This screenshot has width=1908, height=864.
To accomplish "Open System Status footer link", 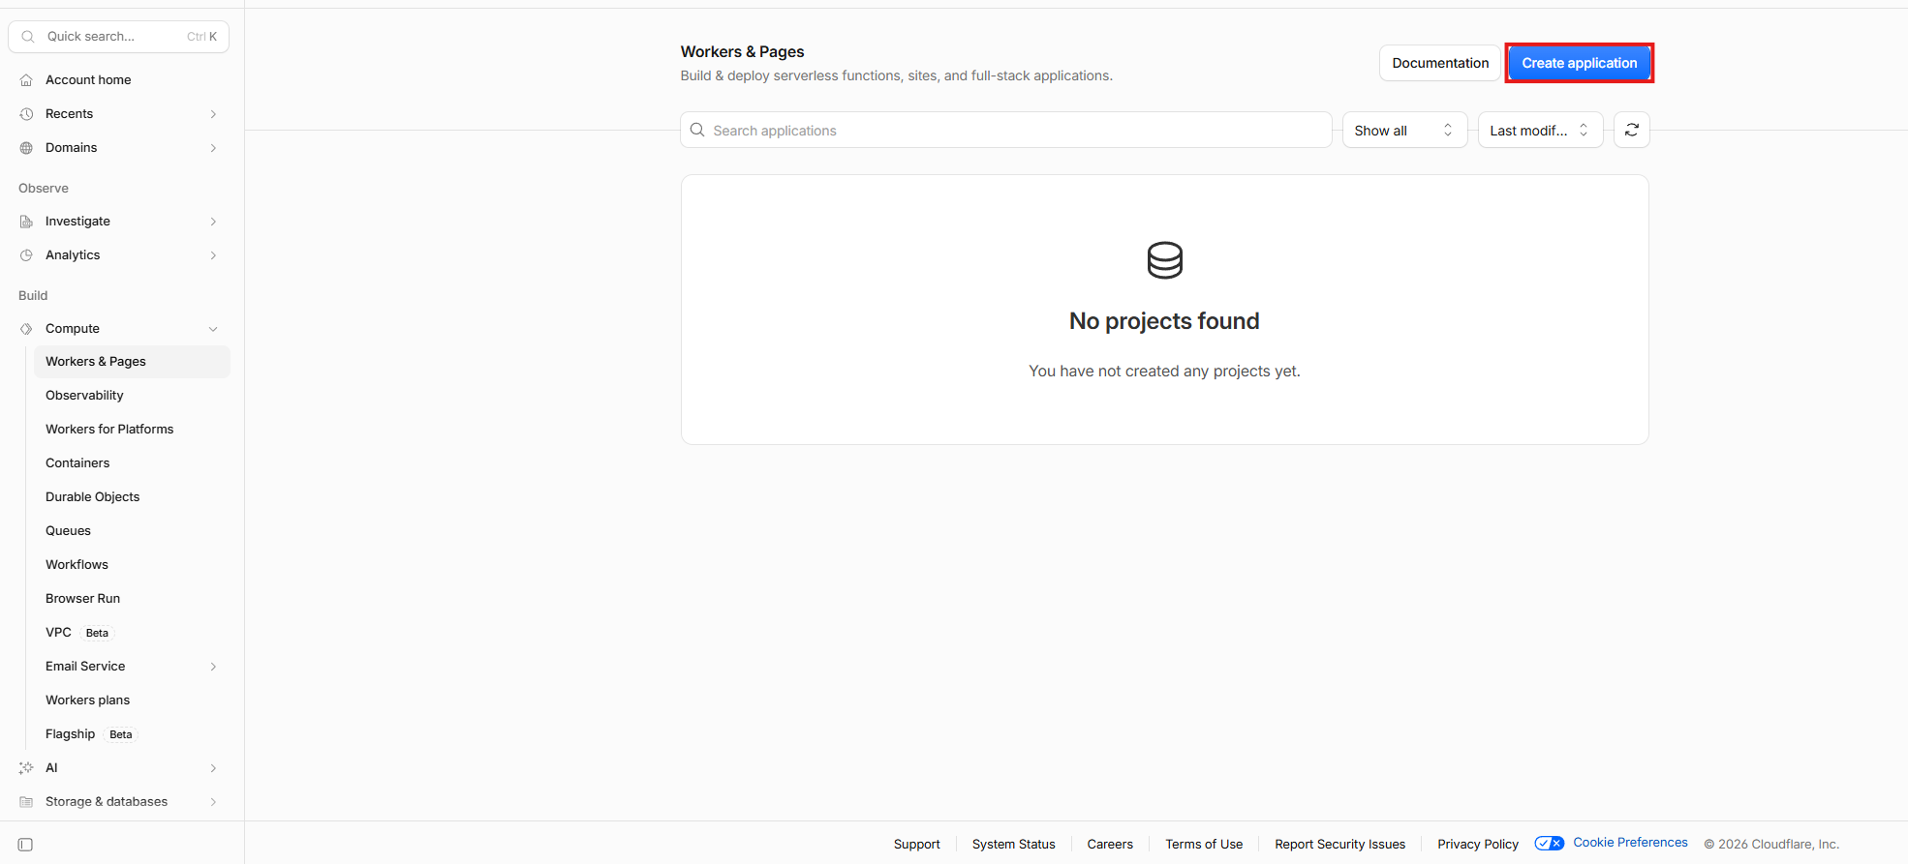I will pos(1013,845).
